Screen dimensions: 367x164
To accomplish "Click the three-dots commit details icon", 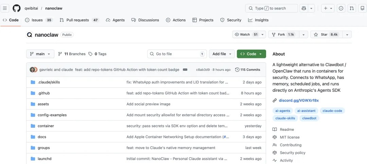I will (x=185, y=70).
